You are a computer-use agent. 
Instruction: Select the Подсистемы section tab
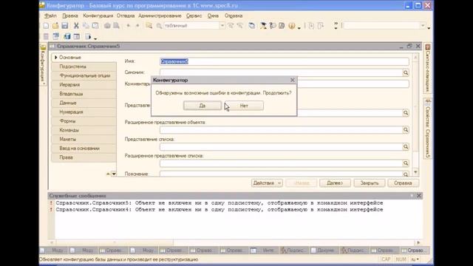point(84,66)
